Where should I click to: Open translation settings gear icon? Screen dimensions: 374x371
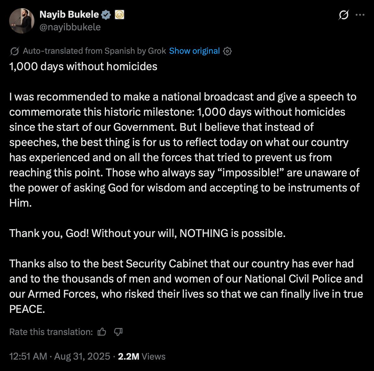coord(227,51)
